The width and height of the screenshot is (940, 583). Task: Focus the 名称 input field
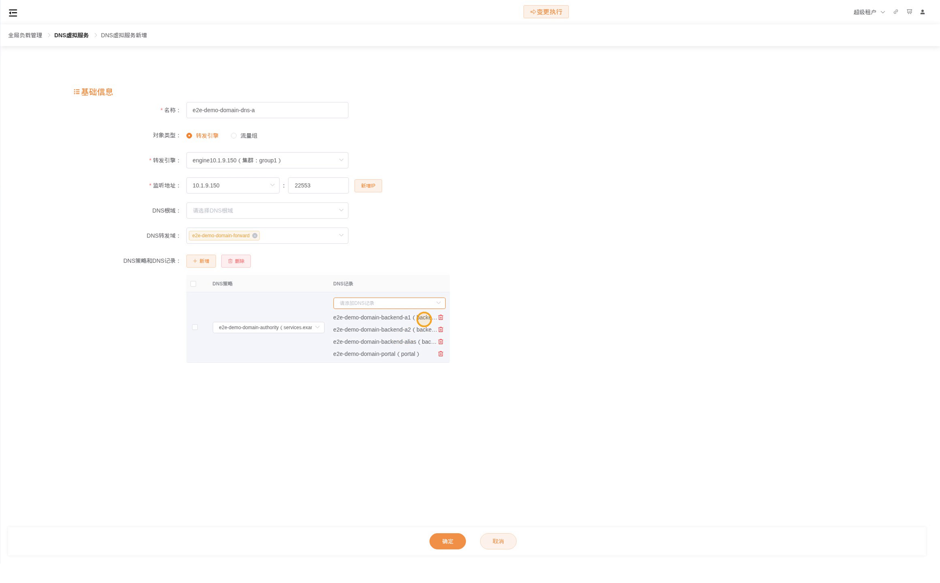point(267,110)
